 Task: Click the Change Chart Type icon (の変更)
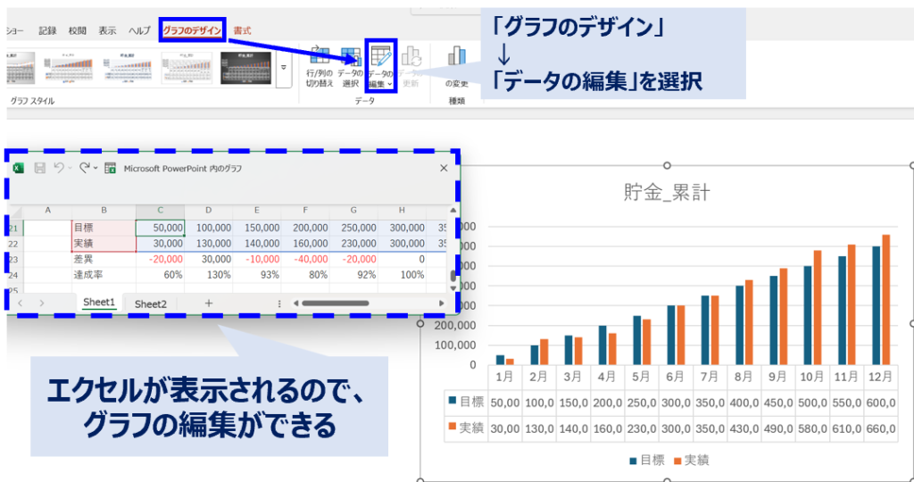(x=457, y=56)
